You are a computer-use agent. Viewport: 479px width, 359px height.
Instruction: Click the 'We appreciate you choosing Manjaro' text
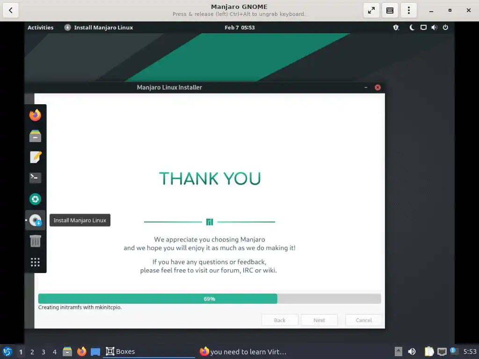click(x=210, y=240)
